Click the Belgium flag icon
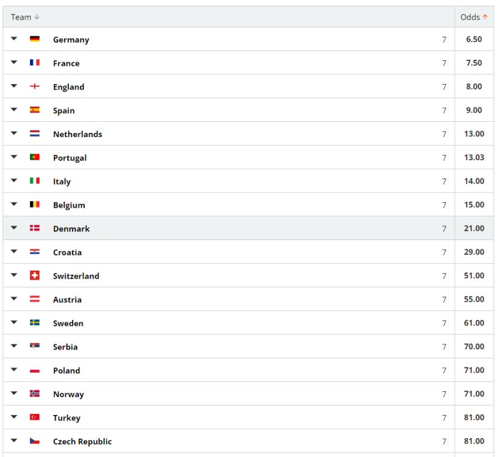 pos(35,205)
